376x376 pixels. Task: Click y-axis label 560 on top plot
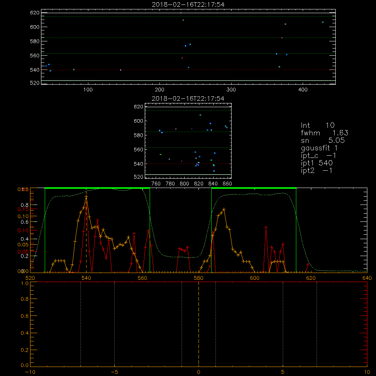pyautogui.click(x=35, y=56)
